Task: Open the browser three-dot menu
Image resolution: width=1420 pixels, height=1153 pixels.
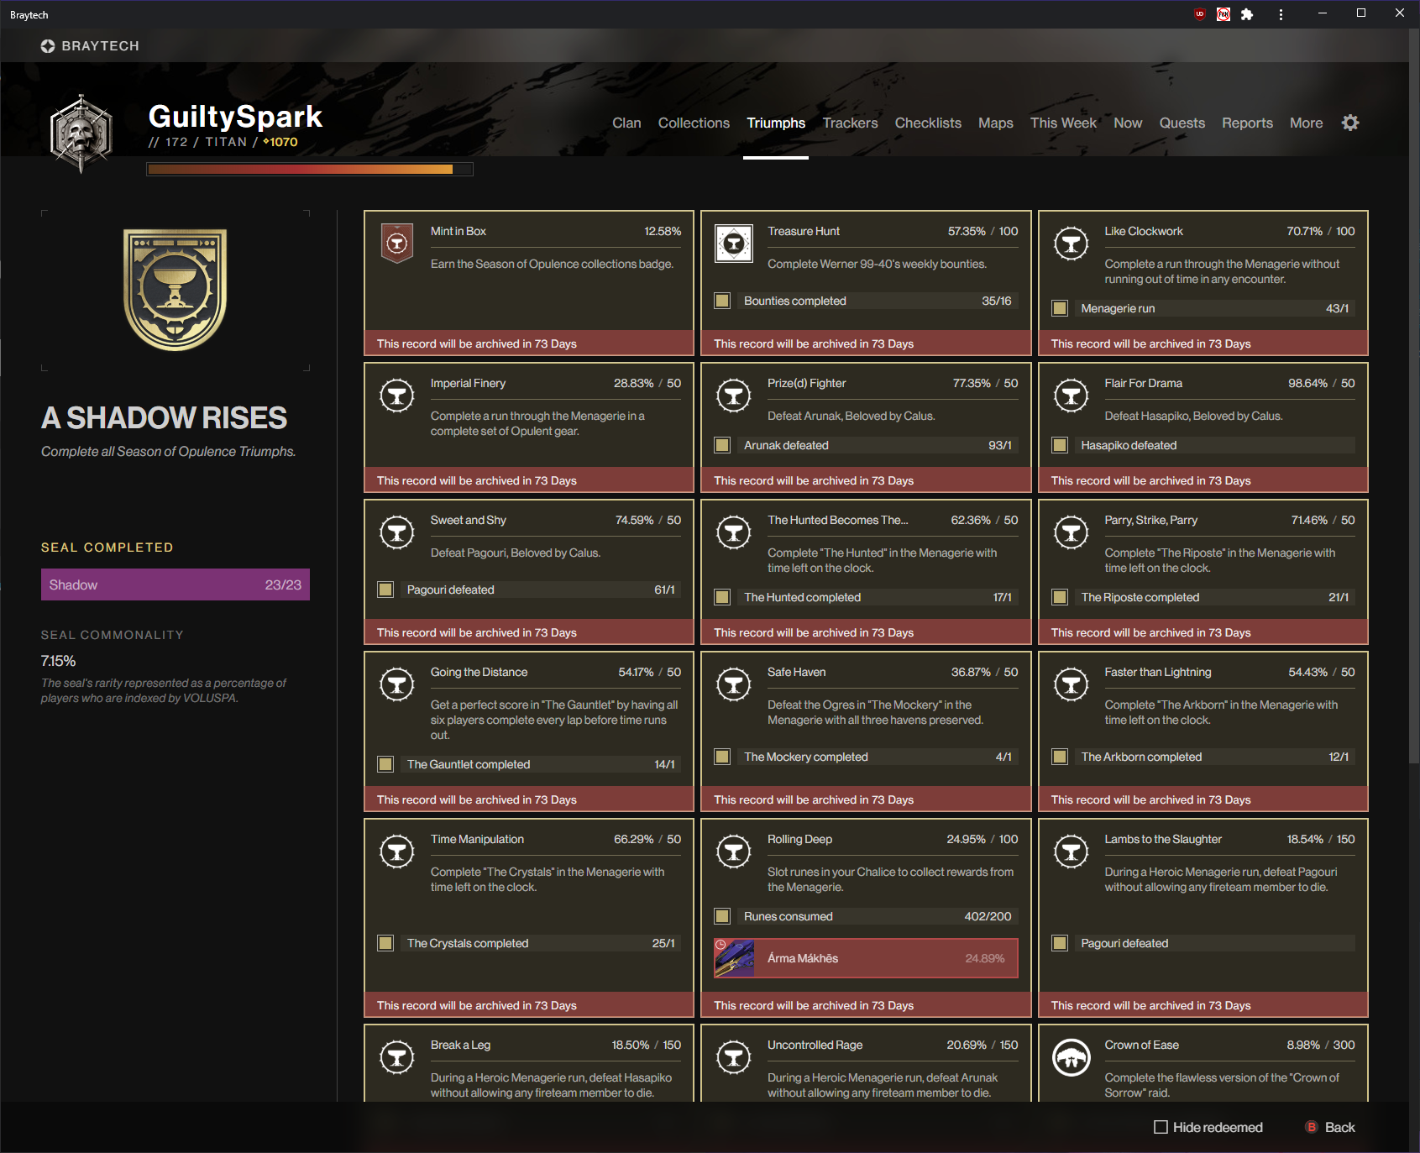Action: point(1281,14)
